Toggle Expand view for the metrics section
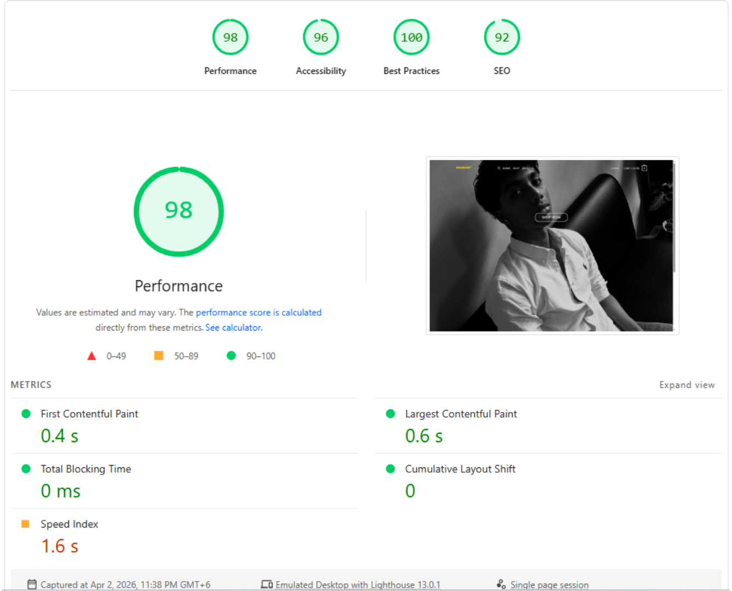 [687, 385]
